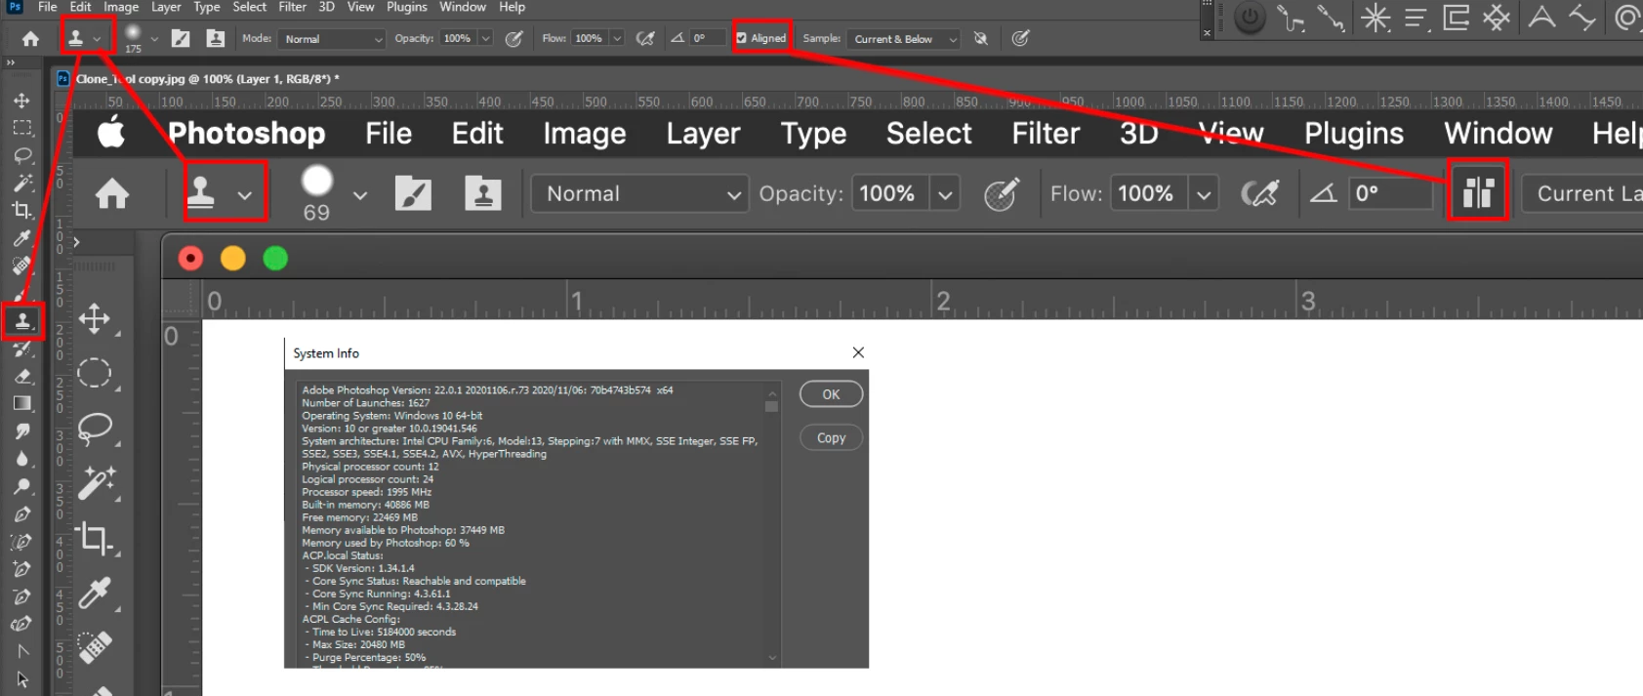
Task: Toggle pressure for opacity icon near Opacity
Action: pos(513,39)
